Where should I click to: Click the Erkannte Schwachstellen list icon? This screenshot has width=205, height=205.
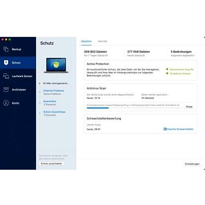(165, 129)
